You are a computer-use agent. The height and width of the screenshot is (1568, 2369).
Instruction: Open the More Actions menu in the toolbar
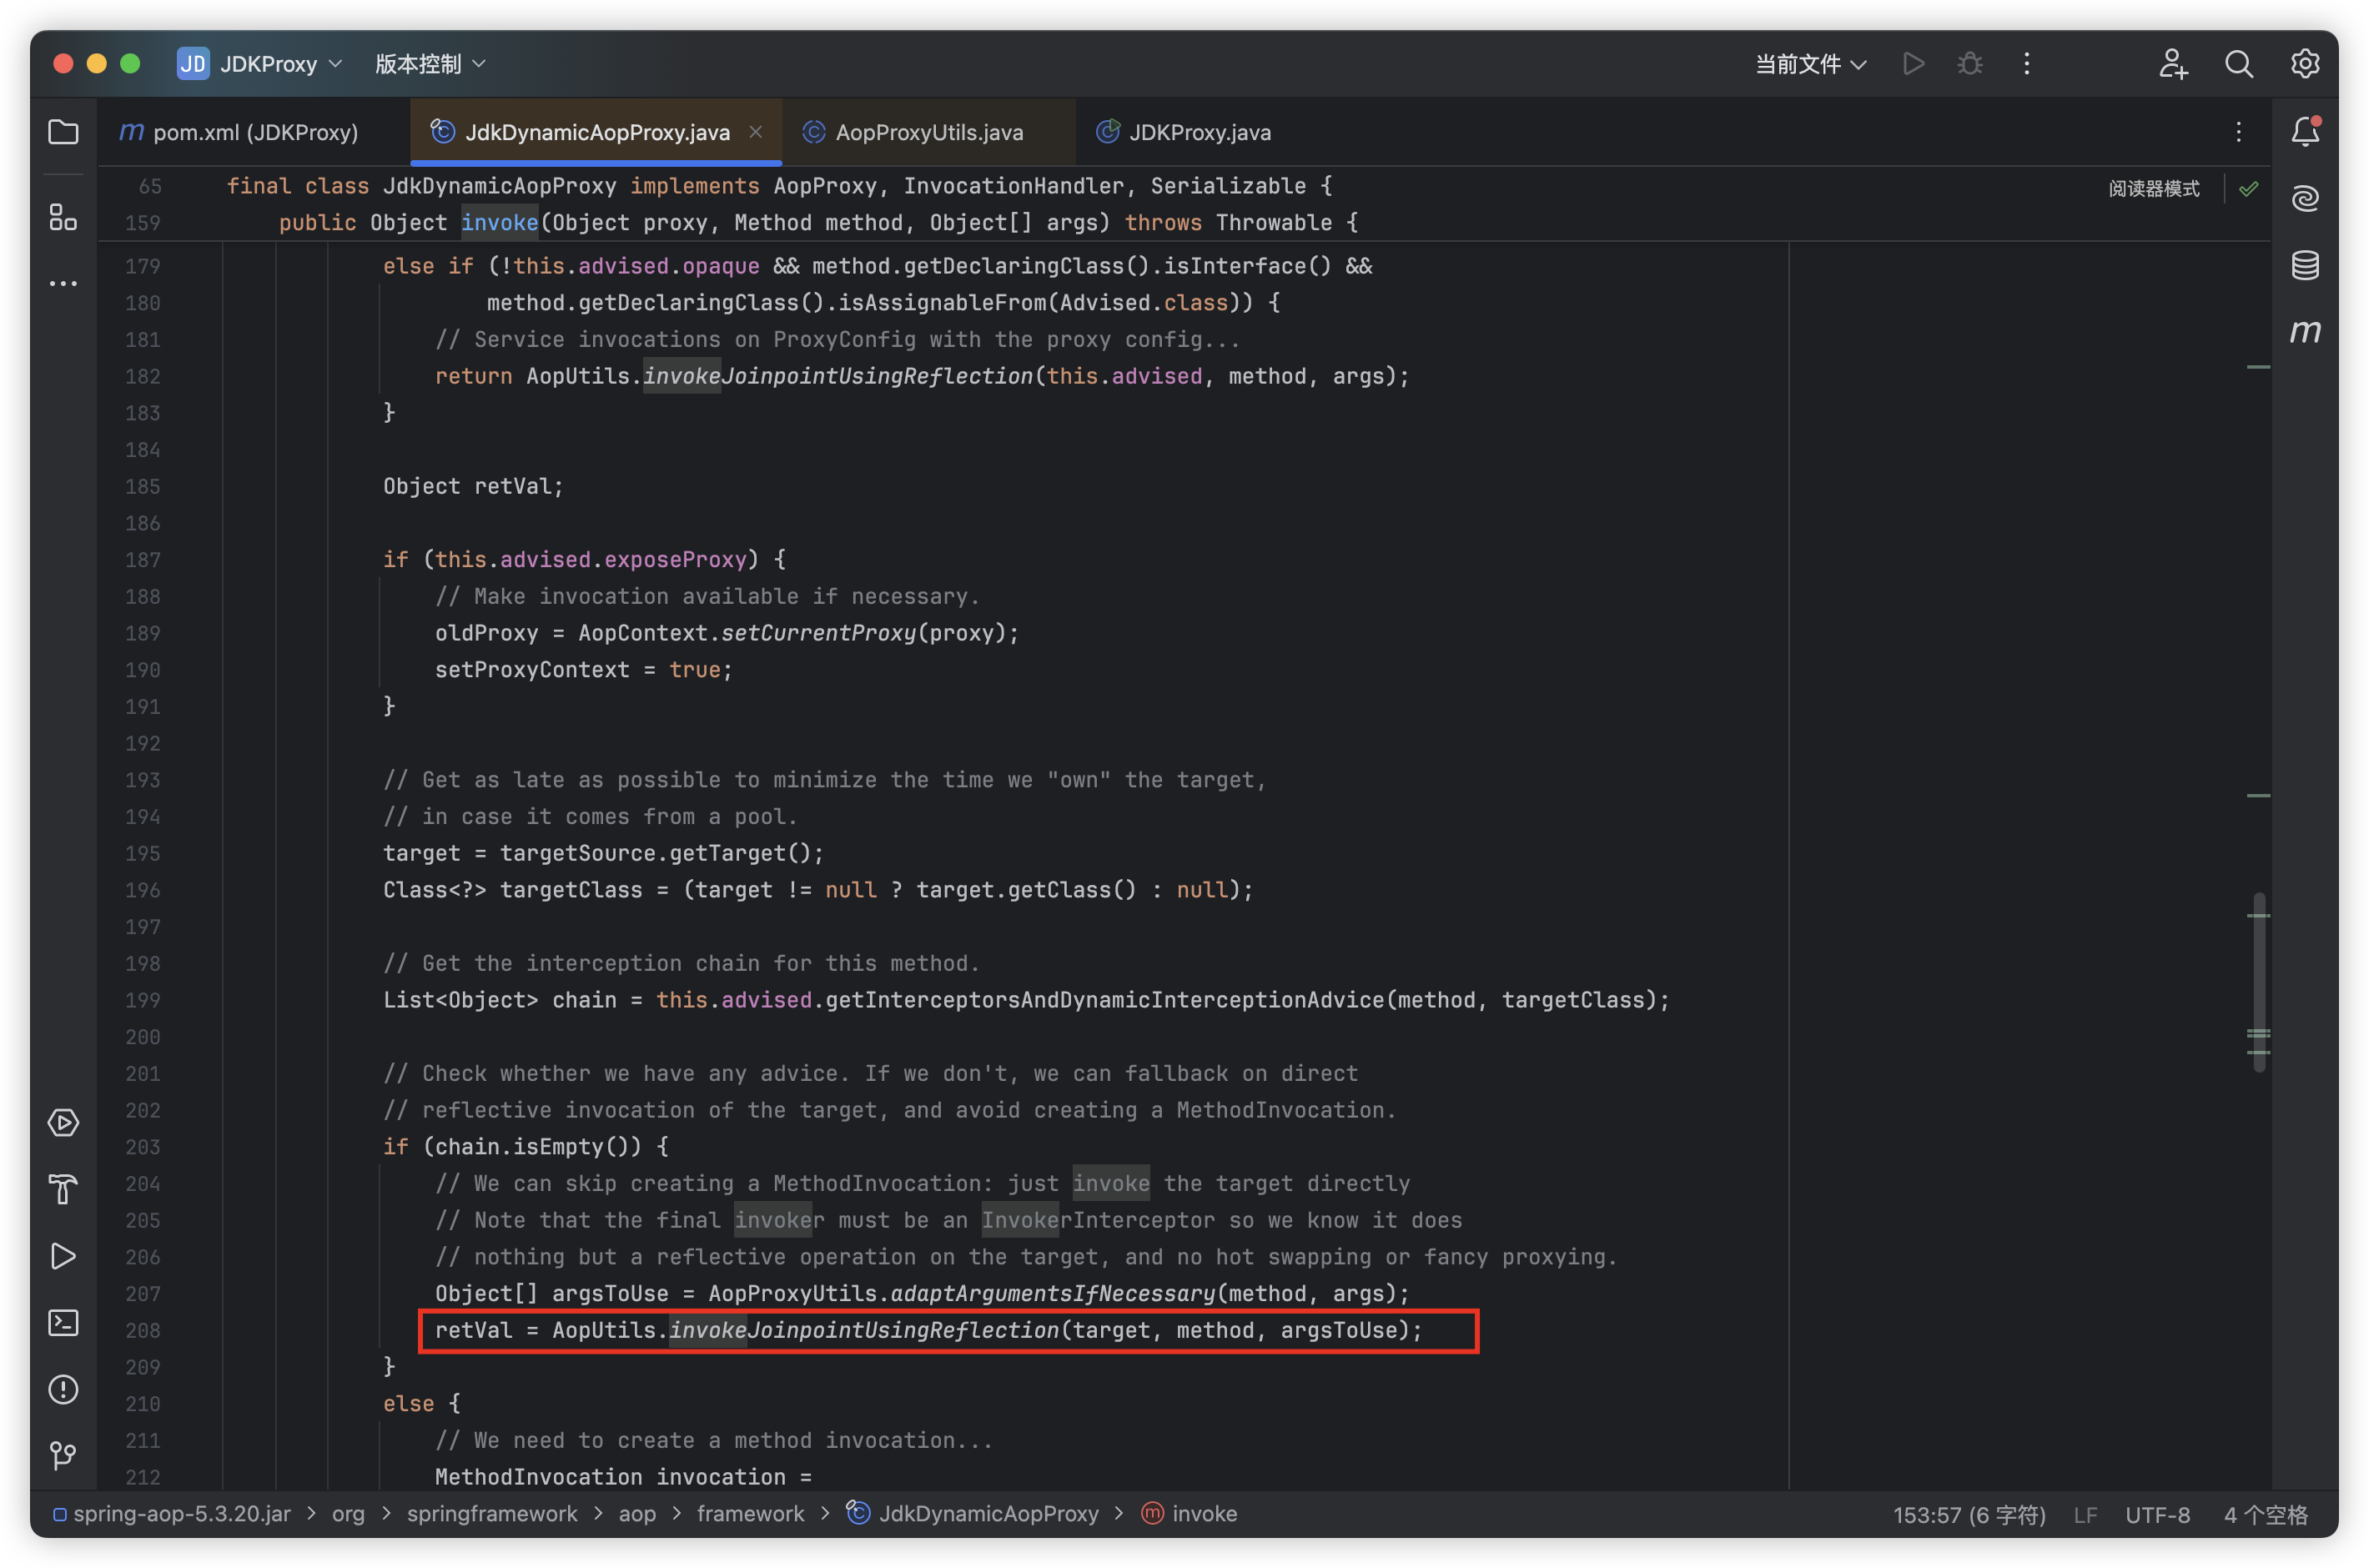(x=2027, y=64)
